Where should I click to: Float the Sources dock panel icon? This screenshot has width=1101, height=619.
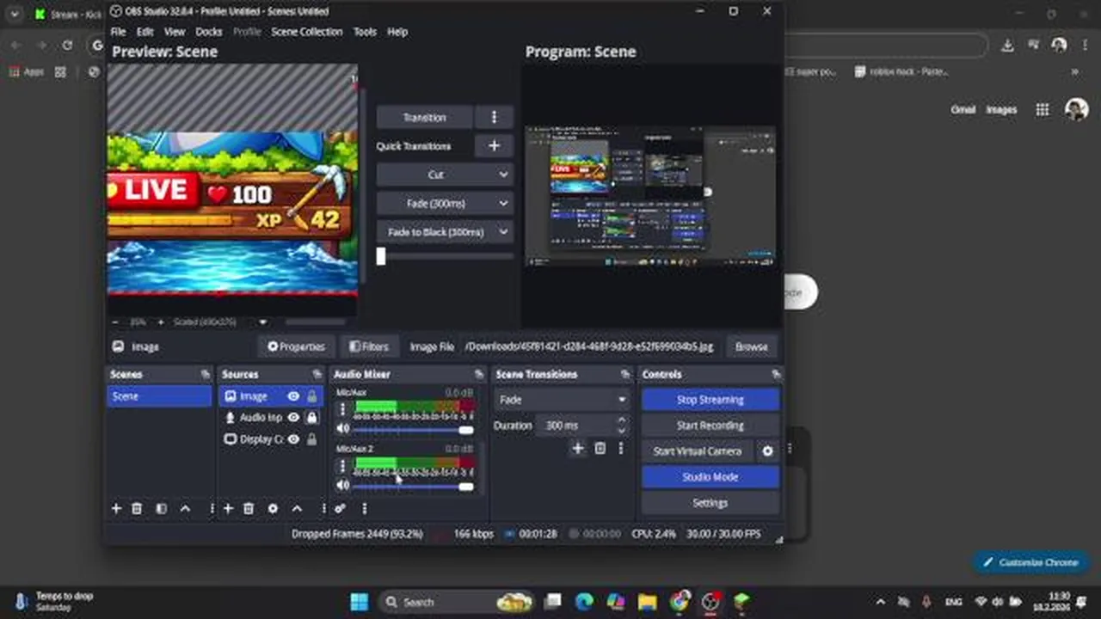(317, 375)
